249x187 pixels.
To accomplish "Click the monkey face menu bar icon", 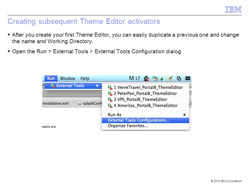I will click(146, 78).
